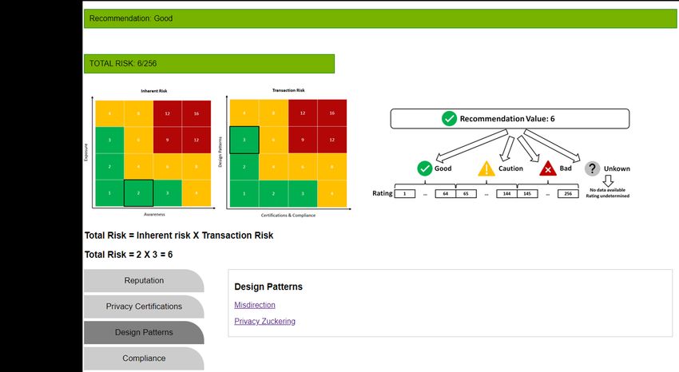This screenshot has height=372, width=679.
Task: Click the Inherent Risk chart image
Action: [x=152, y=152]
